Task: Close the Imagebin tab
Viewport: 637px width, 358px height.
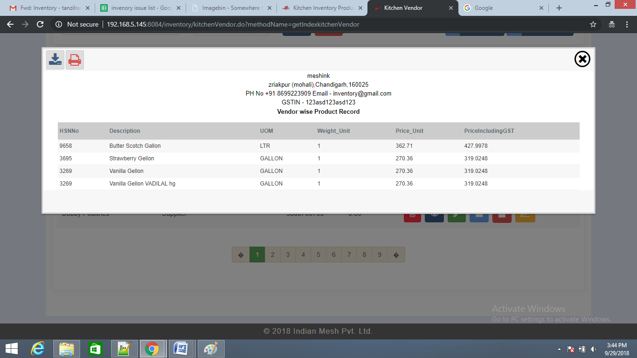Action: [x=269, y=8]
